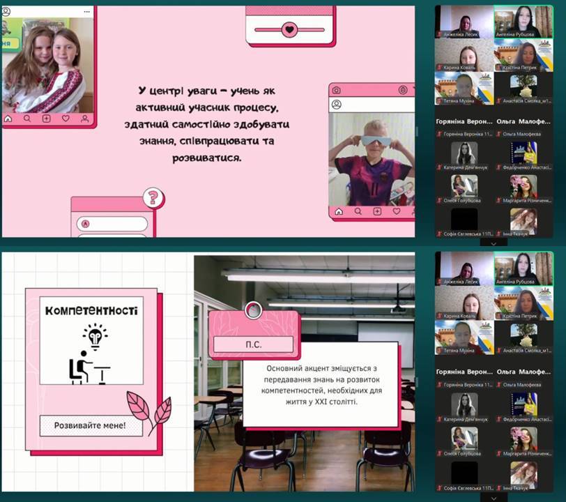Click the text 'життя у XXI столітті.'
Viewport: 566px width, 502px height.
pyautogui.click(x=321, y=402)
